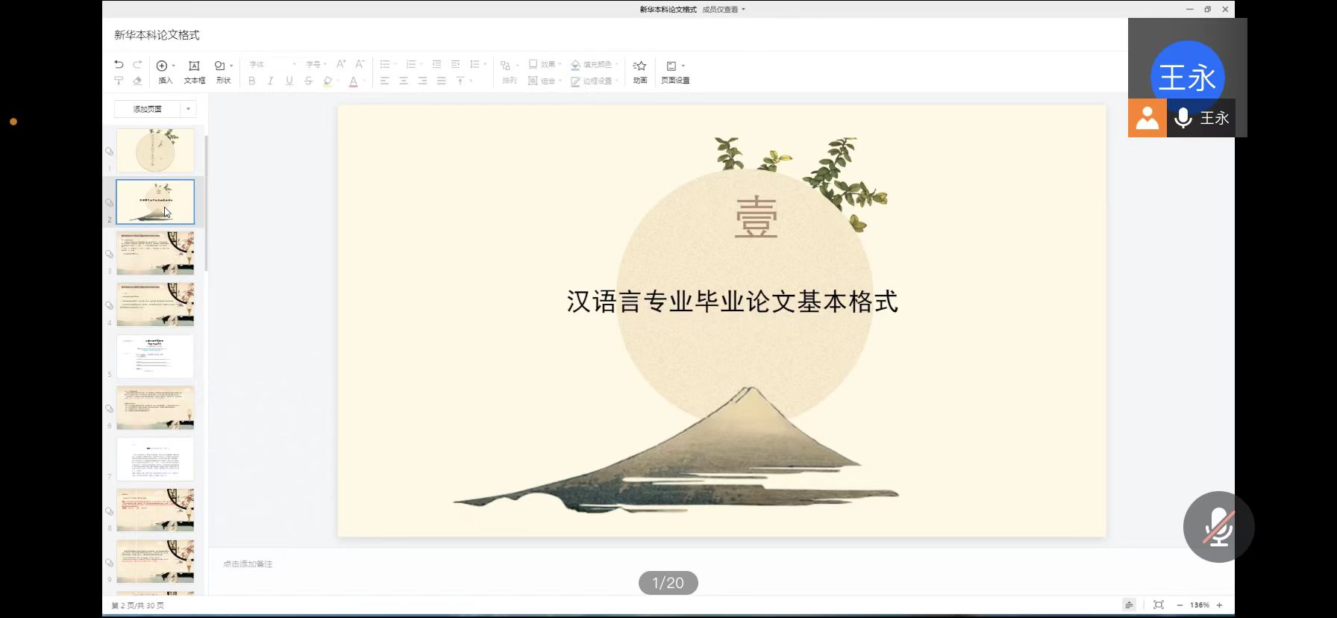Image resolution: width=1337 pixels, height=618 pixels.
Task: Toggle 王永's microphone icon in the meeting overlay
Action: 1183,118
